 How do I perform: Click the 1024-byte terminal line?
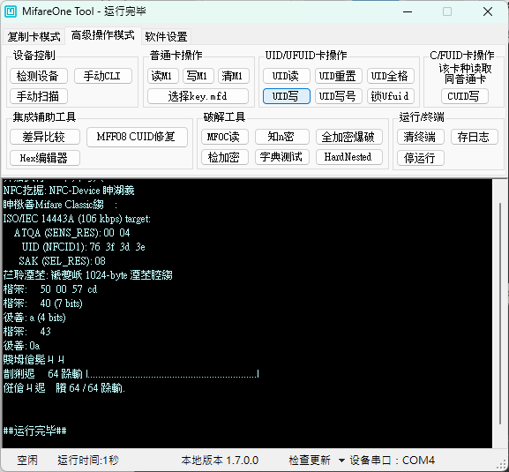click(87, 275)
